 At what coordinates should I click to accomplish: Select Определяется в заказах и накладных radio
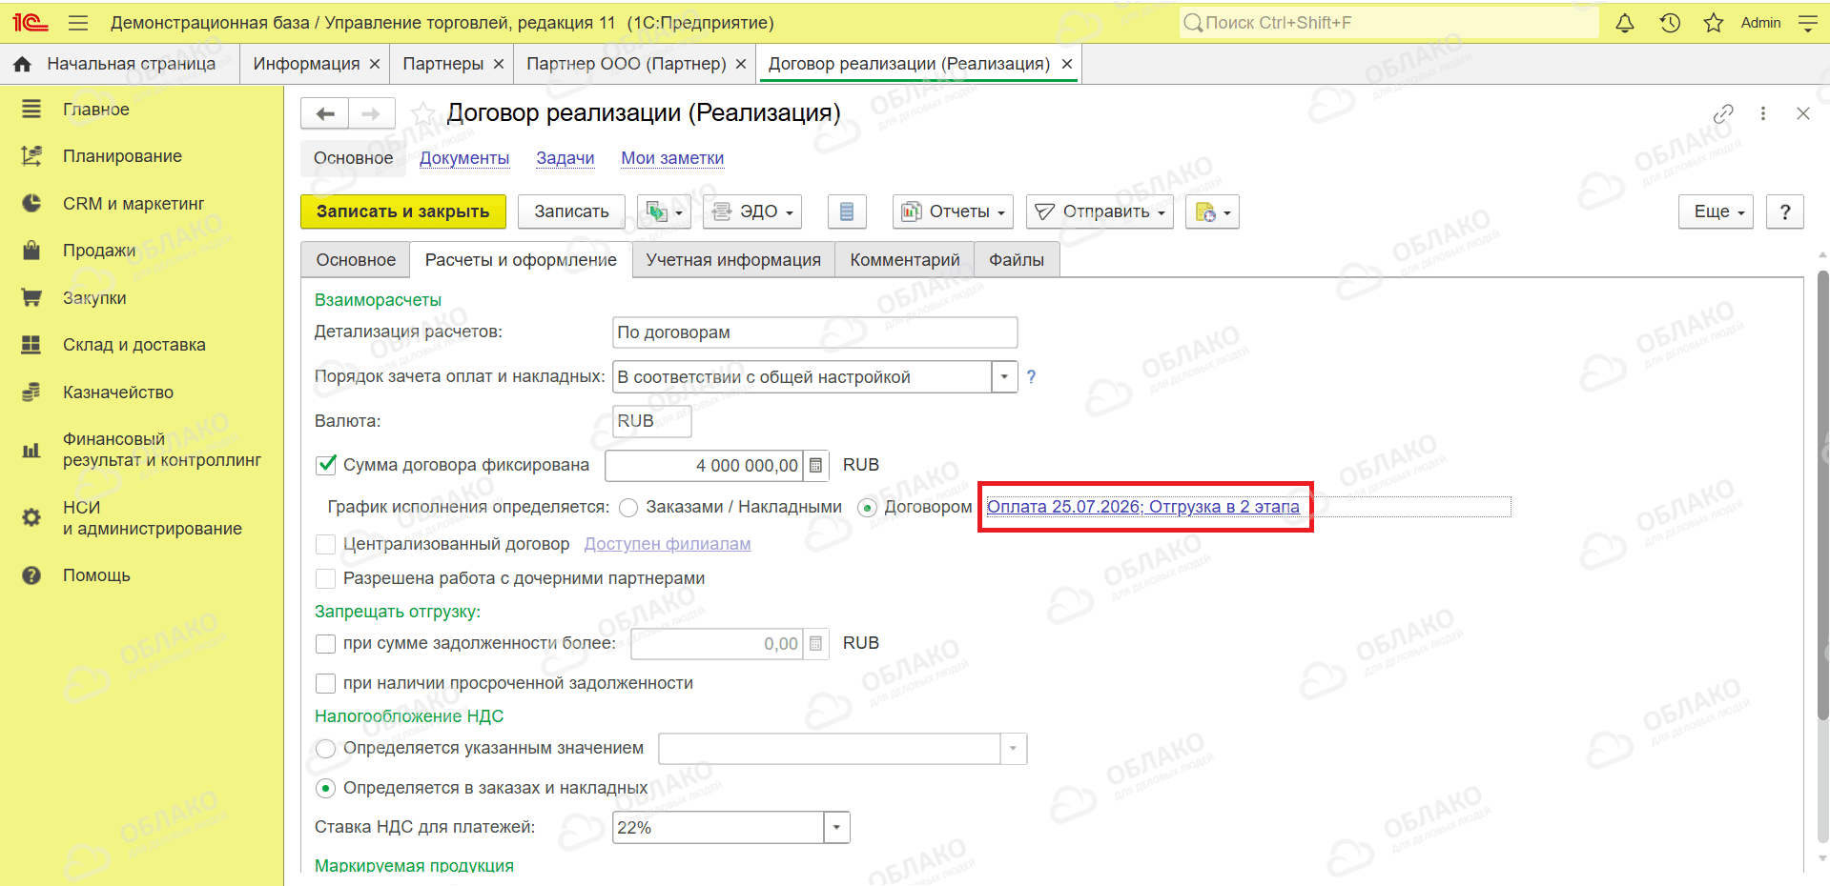325,789
